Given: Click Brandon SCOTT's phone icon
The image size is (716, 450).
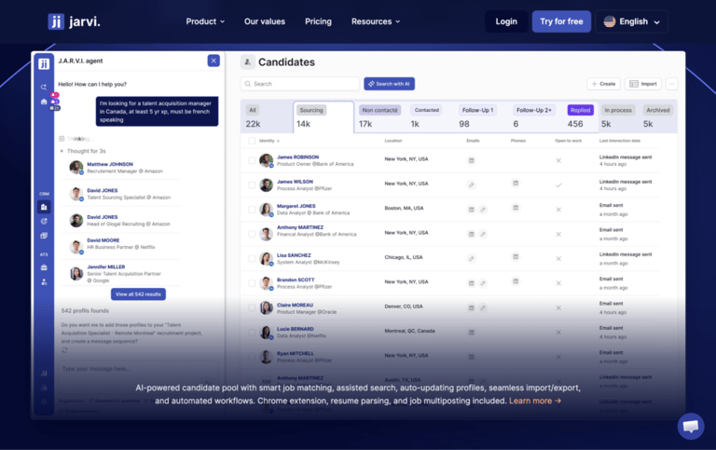Looking at the screenshot, I should (x=516, y=281).
